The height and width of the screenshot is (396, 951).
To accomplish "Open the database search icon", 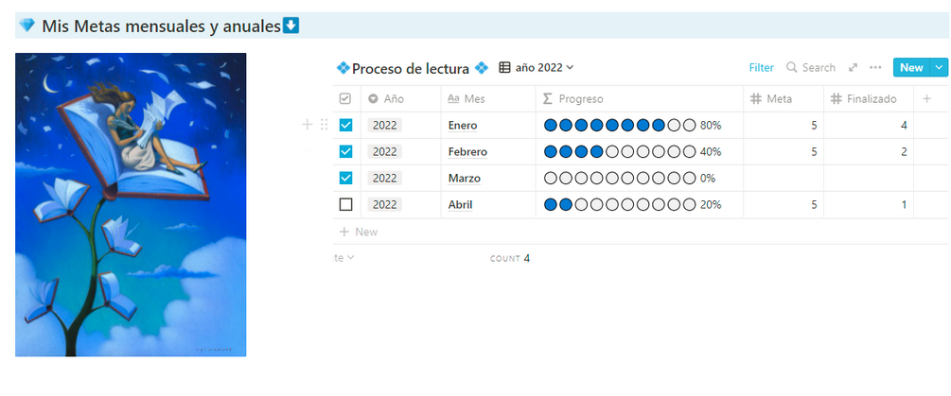I will coord(792,68).
